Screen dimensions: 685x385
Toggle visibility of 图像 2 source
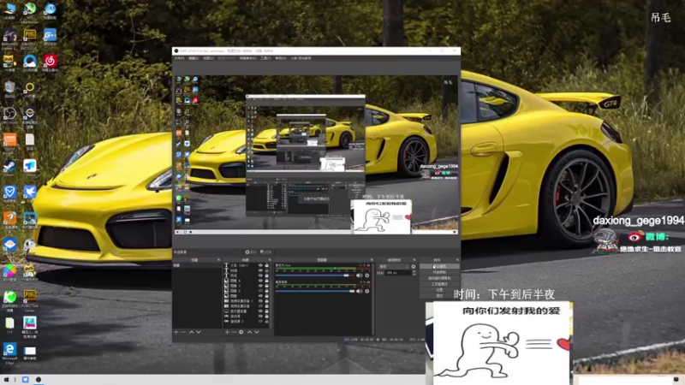(260, 291)
